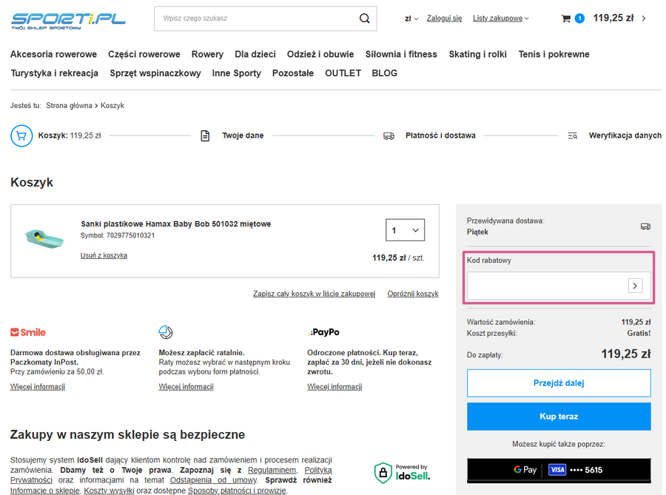666x495 pixels.
Task: Click the Twoje dane document icon
Action: [x=206, y=136]
